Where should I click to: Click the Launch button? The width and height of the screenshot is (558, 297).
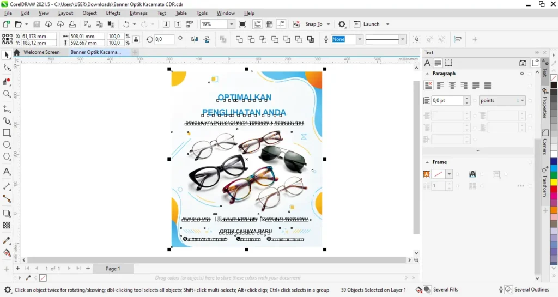tap(367, 24)
